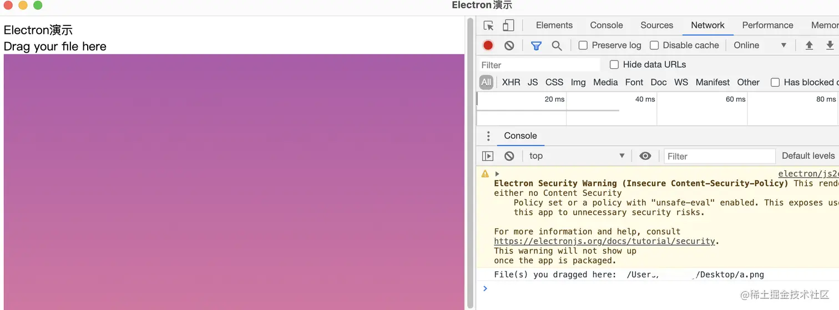
Task: Click the export HAR download icon
Action: tap(830, 45)
